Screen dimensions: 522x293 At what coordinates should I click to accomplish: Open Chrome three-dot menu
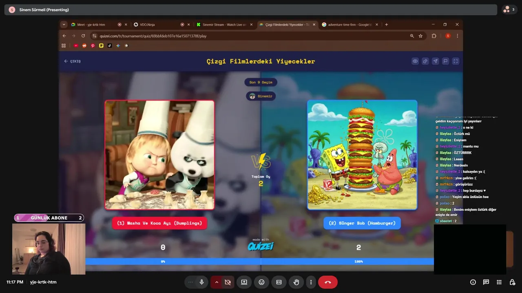click(x=457, y=36)
